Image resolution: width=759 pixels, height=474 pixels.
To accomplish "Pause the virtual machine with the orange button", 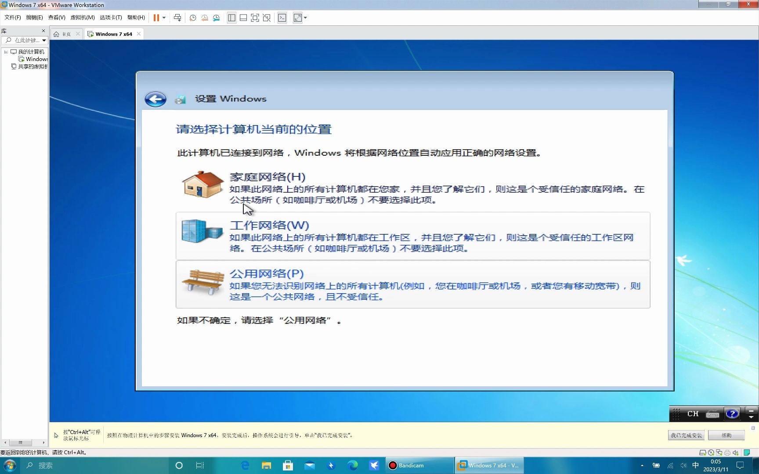I will 156,18.
